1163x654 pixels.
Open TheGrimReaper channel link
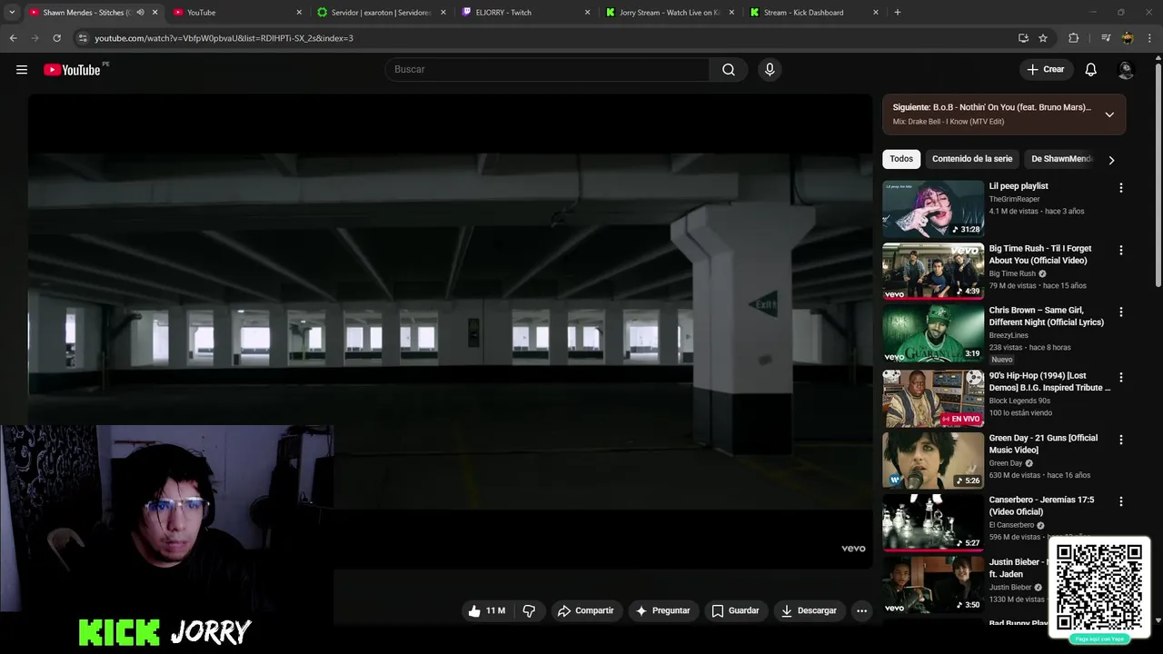[x=1015, y=199]
